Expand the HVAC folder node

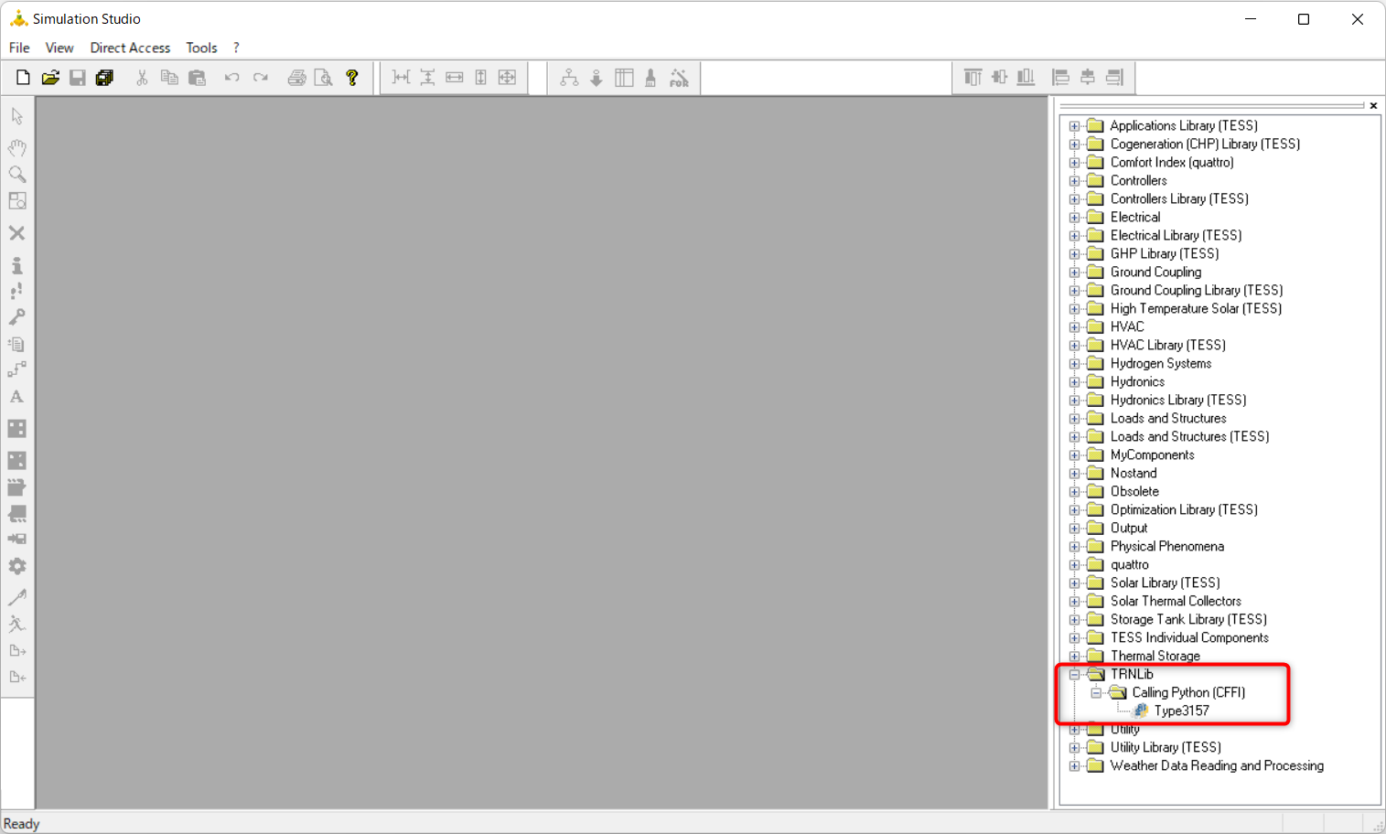point(1075,327)
